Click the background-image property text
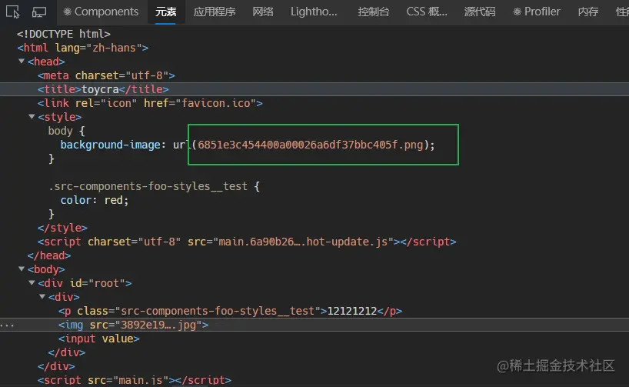This screenshot has width=629, height=387. (110, 145)
